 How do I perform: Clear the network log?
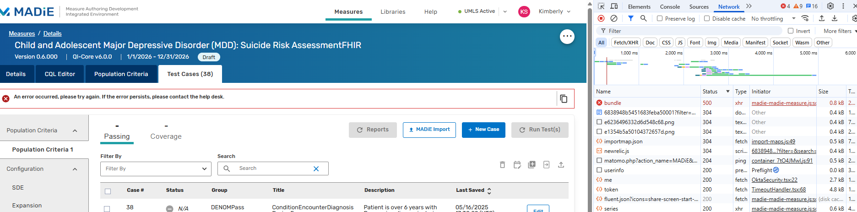point(614,18)
